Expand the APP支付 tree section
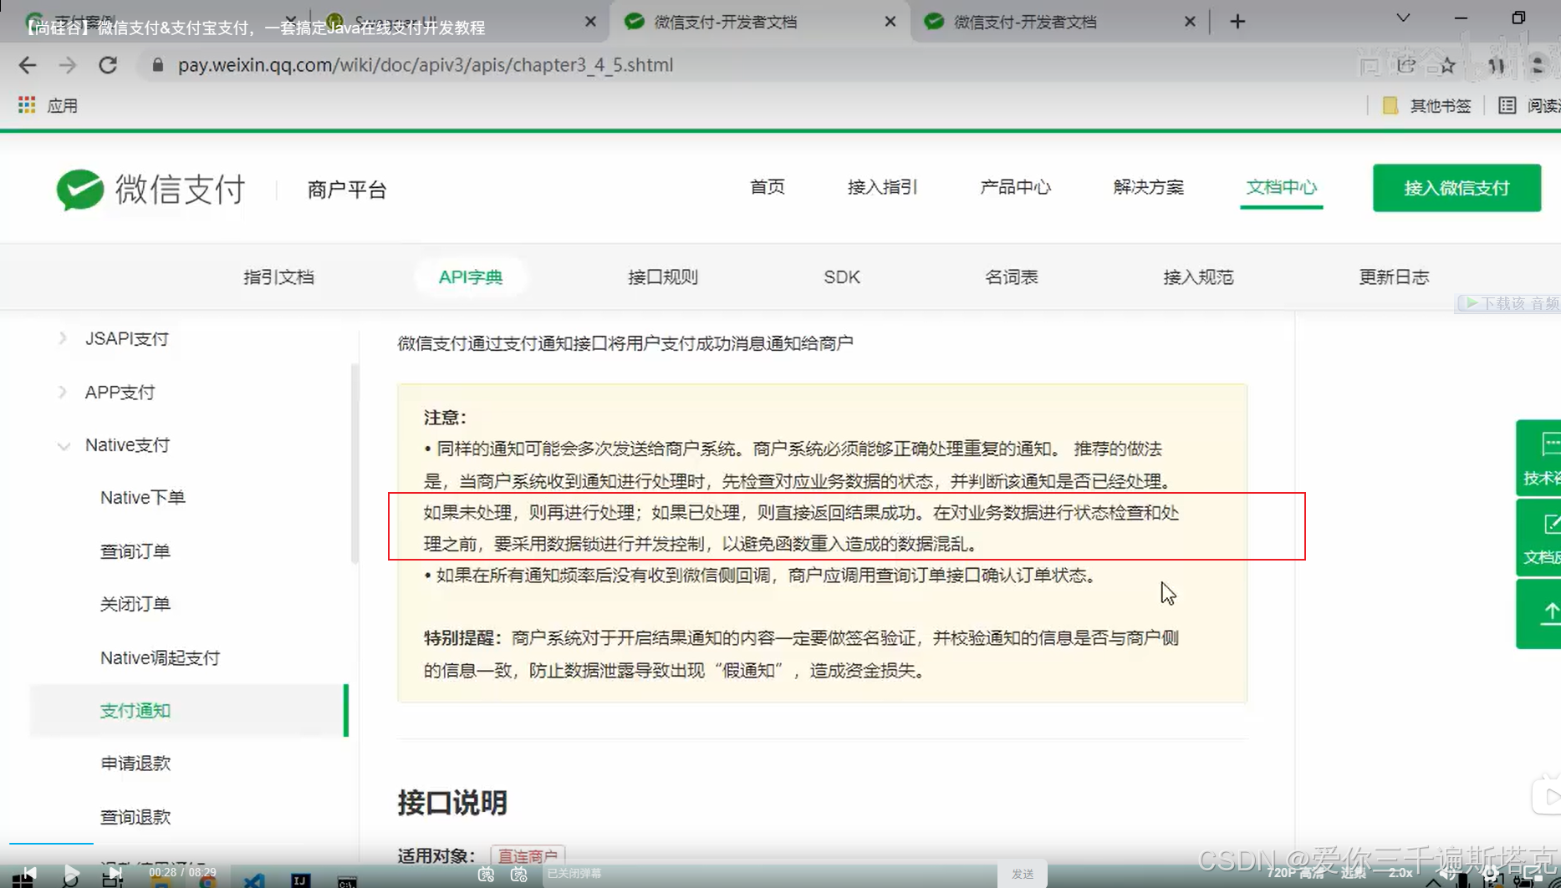Screen dimensions: 1561x888 coord(63,392)
